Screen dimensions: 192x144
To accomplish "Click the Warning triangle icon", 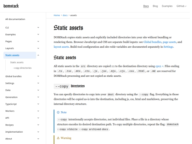I will coord(58,138).
